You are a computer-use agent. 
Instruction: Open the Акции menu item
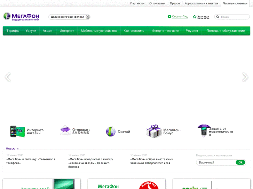click(48, 31)
